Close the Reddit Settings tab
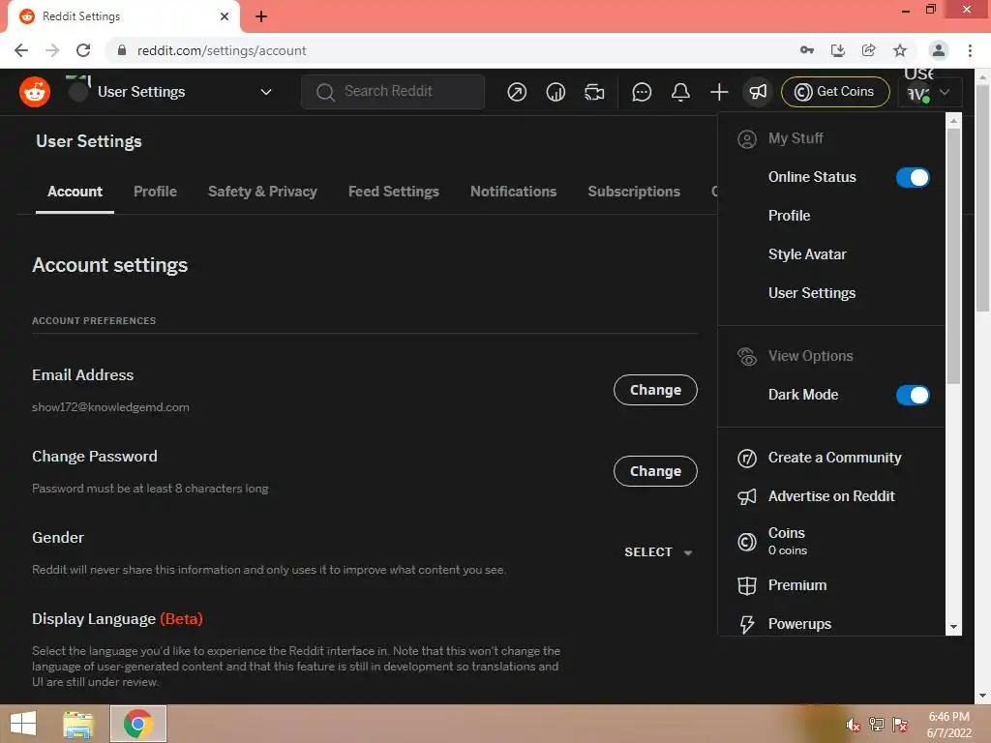This screenshot has height=743, width=991. point(225,16)
